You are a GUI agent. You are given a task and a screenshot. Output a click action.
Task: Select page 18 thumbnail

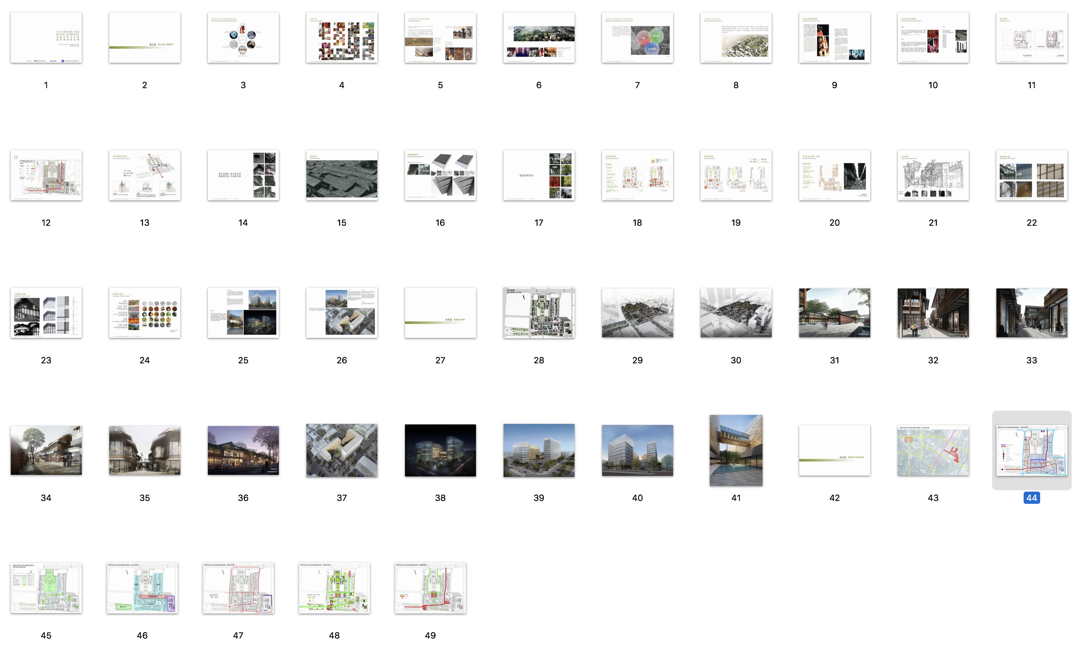(637, 175)
